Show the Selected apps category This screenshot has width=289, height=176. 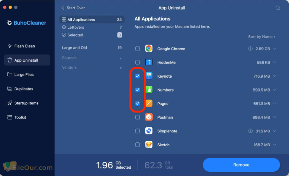(x=92, y=35)
